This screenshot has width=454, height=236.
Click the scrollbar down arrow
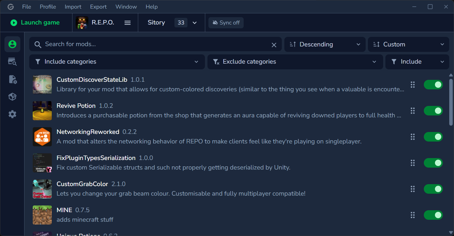pos(451,233)
